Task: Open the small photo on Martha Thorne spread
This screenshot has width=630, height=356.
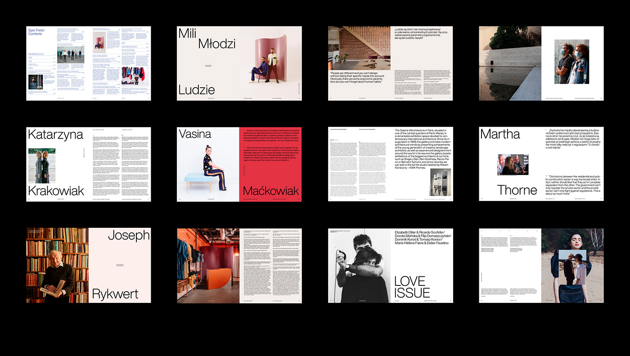Action: (513, 165)
